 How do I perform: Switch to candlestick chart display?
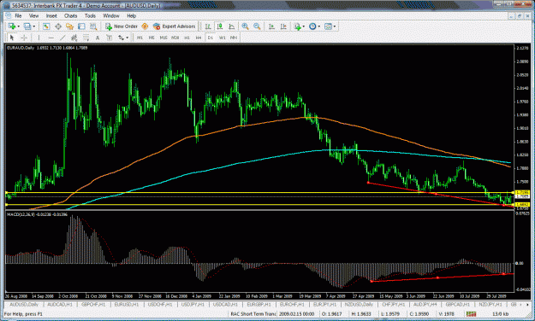tap(220, 26)
